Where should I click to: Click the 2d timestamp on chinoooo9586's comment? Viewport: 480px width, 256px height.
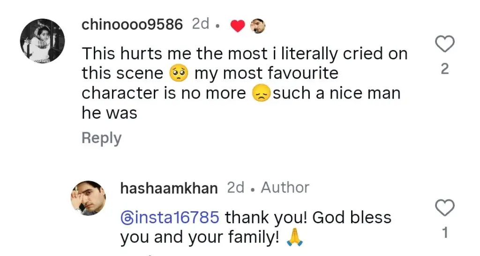tap(201, 24)
